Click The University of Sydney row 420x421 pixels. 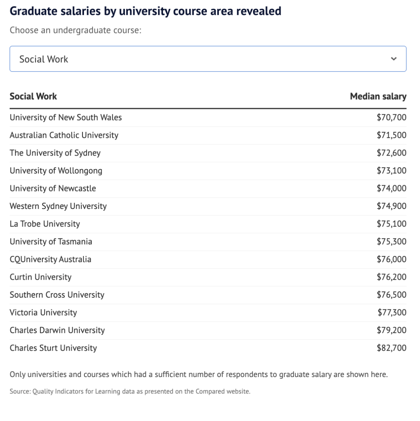coord(55,153)
